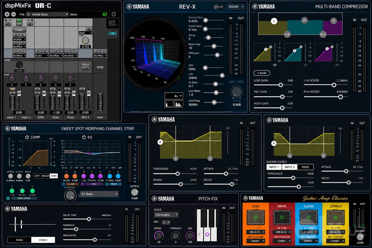
Task: Click the green mixer faders icon
Action: (105, 14)
